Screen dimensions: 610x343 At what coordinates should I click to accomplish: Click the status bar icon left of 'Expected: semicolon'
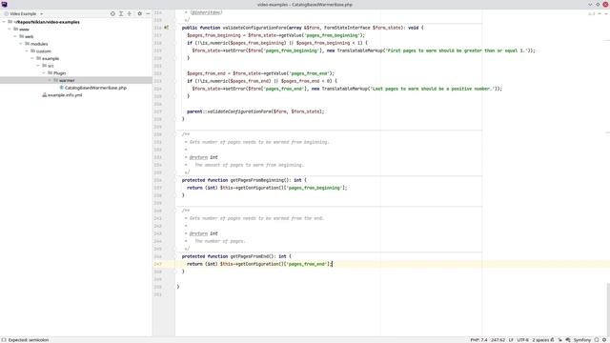point(4,340)
